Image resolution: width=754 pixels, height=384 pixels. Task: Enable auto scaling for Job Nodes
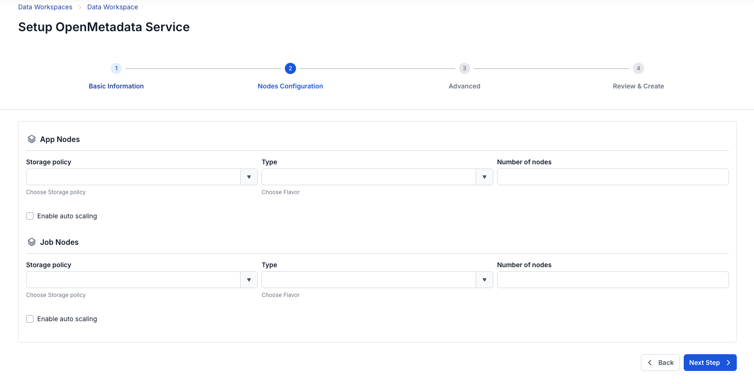[30, 319]
